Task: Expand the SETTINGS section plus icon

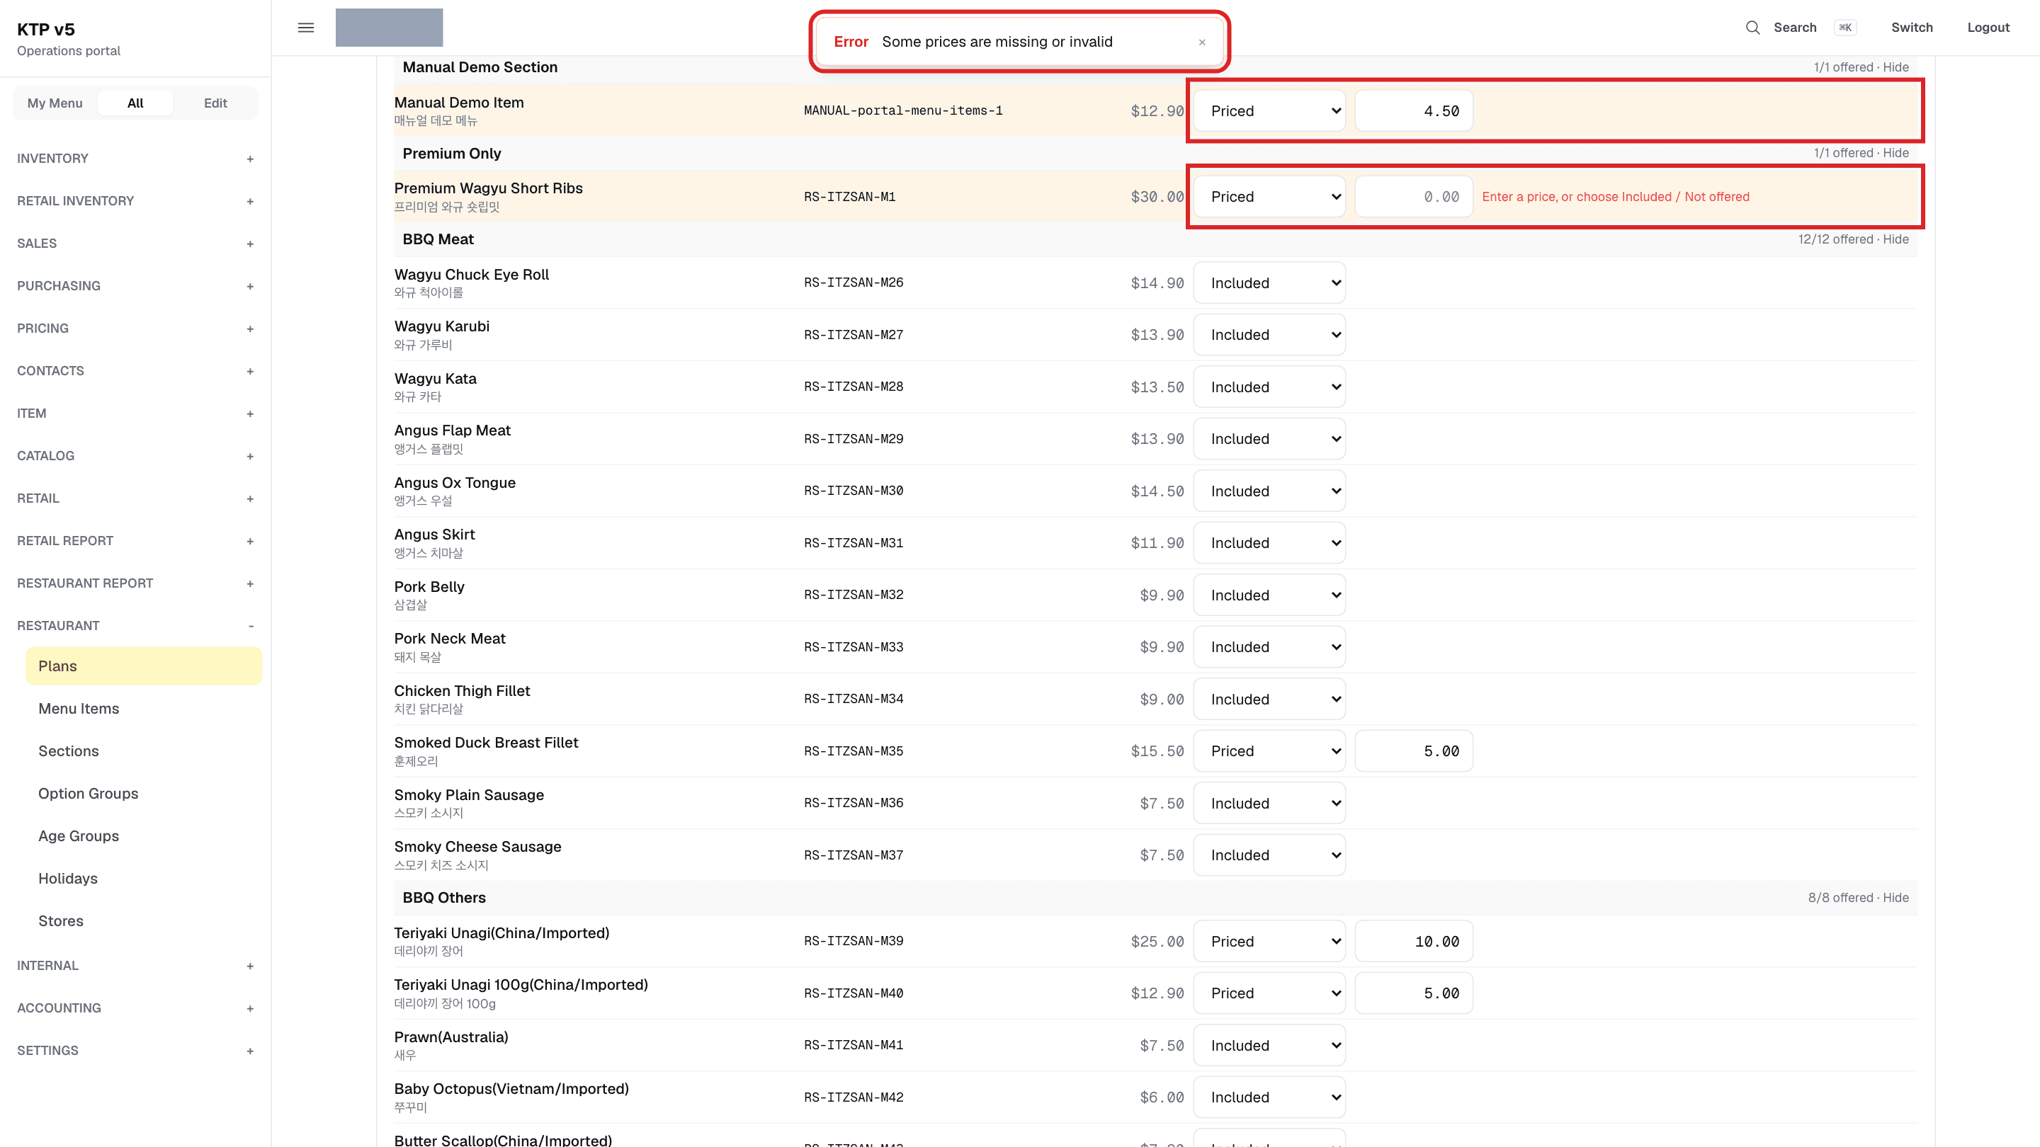Action: pos(249,1051)
